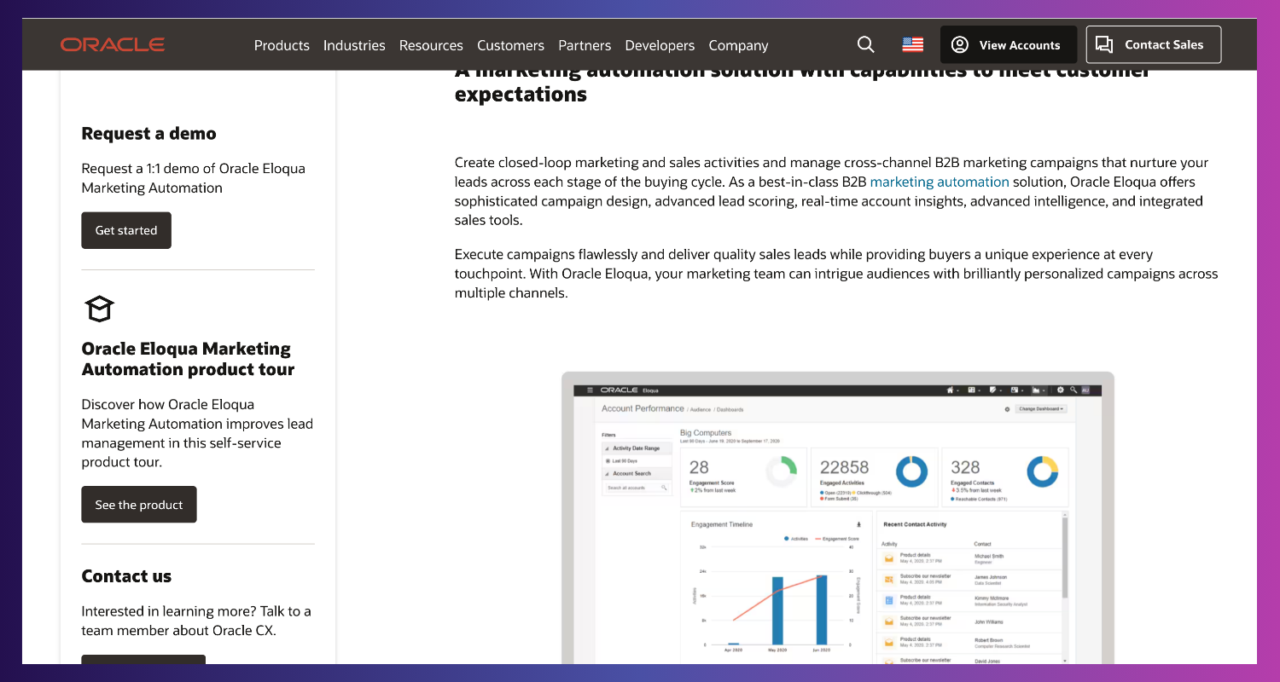Viewport: 1280px width, 682px height.
Task: Open site search with the magnifier icon
Action: [865, 44]
